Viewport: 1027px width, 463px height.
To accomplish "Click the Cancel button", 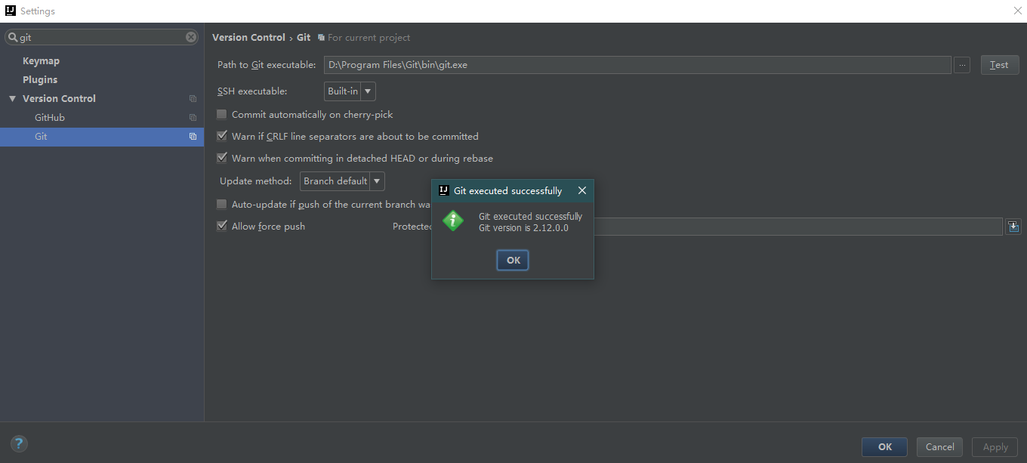I will pos(940,447).
